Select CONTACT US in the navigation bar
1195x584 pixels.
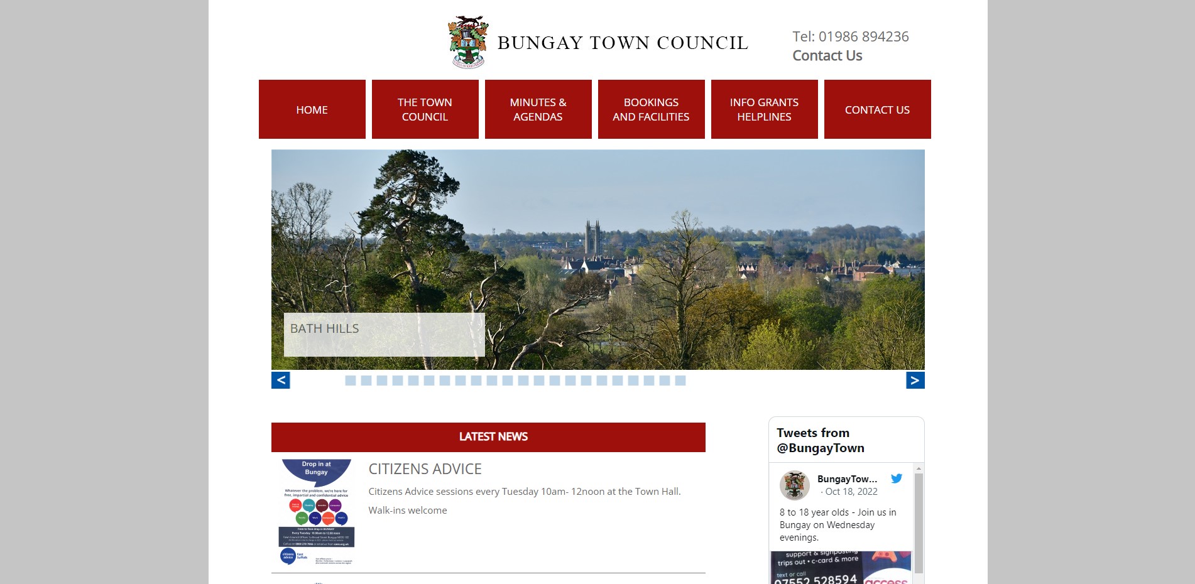878,109
